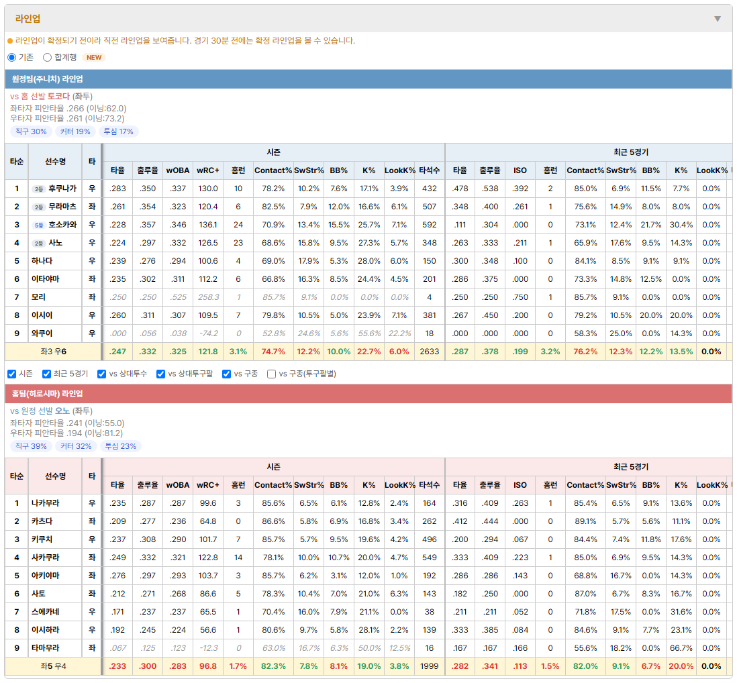Click the 투심 17% pitch tag
Image resolution: width=737 pixels, height=683 pixels.
[x=118, y=132]
